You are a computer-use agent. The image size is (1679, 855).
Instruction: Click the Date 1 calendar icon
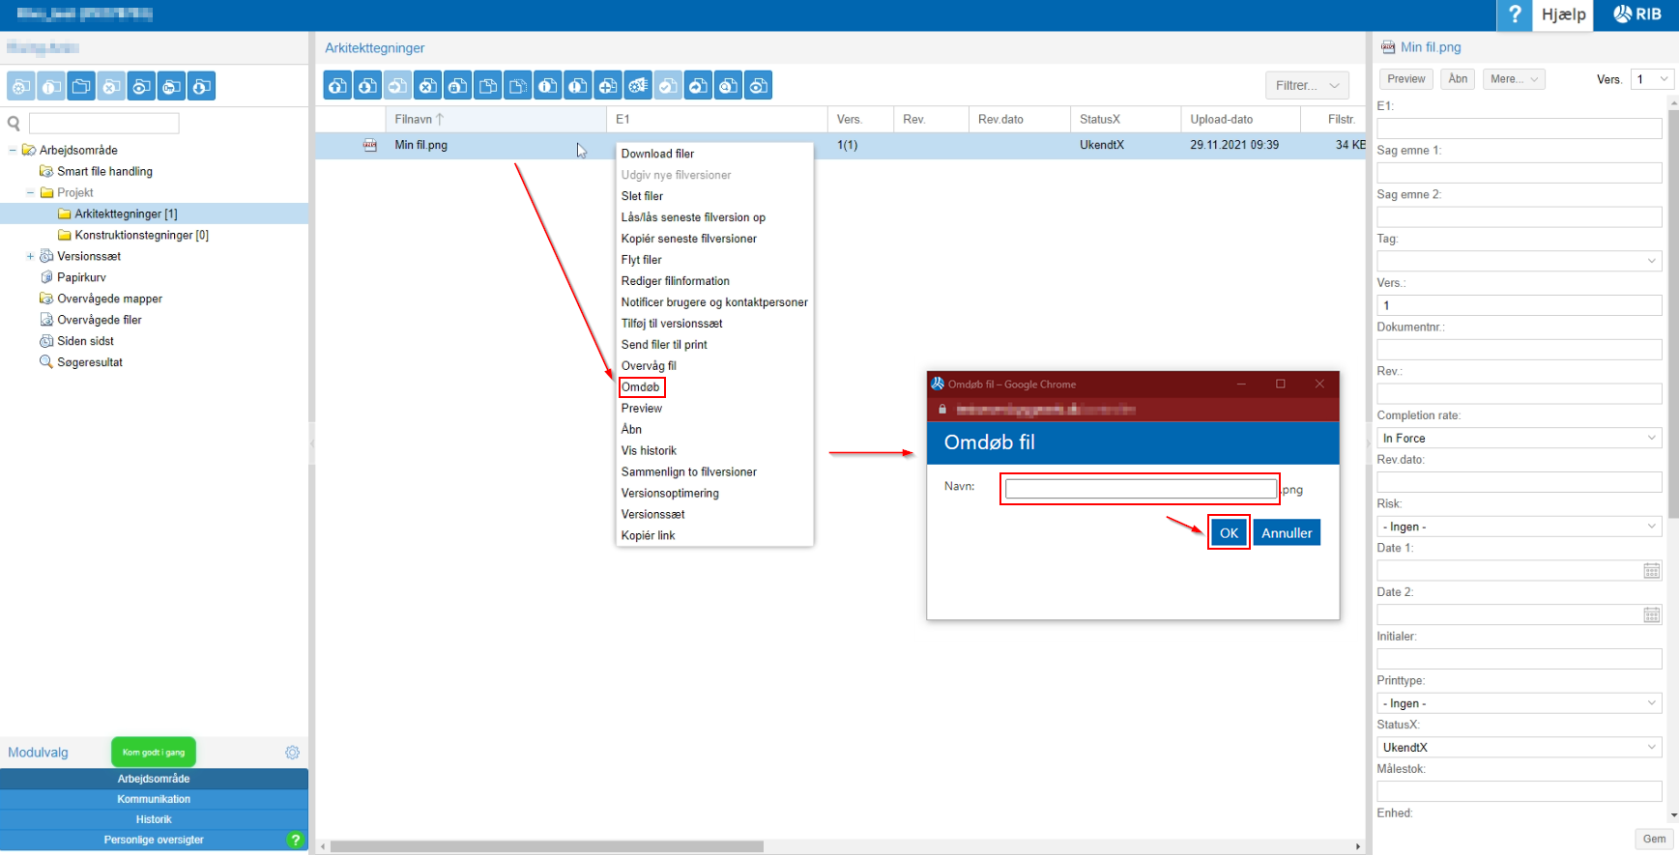click(1651, 571)
